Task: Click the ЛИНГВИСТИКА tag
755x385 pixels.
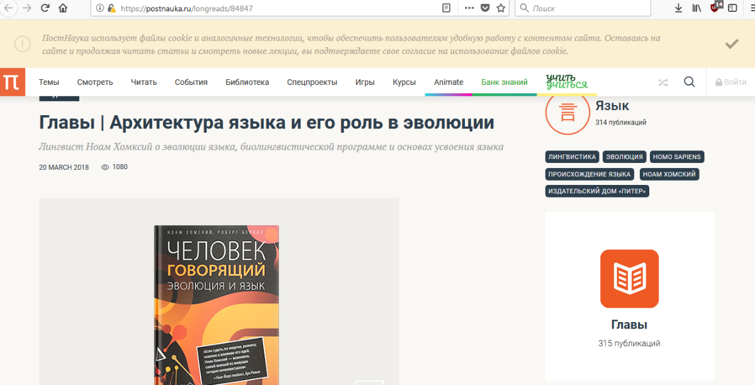Action: [572, 157]
